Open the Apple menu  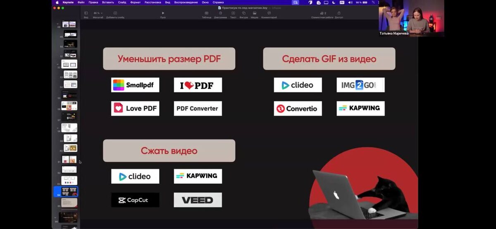point(57,2)
